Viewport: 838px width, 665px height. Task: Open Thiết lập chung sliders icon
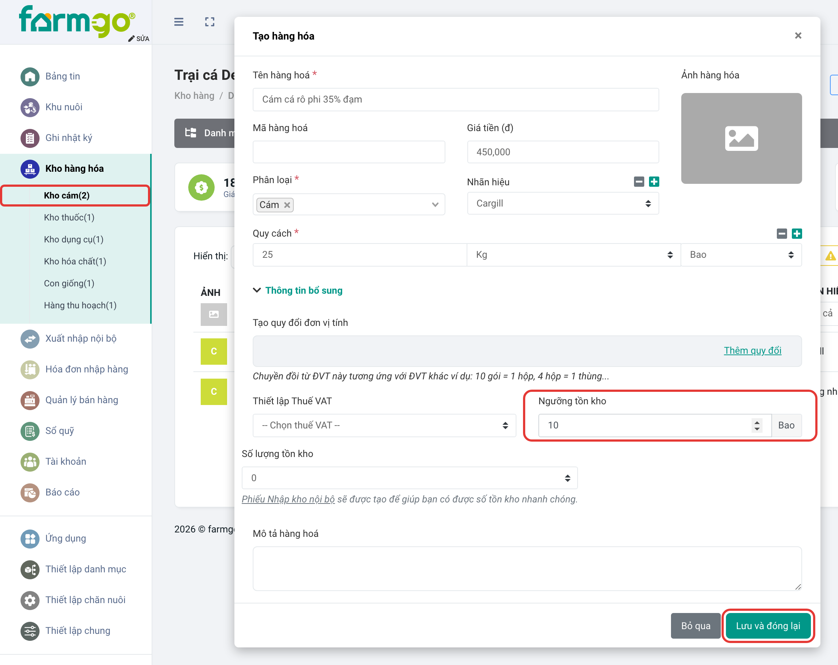pyautogui.click(x=30, y=631)
